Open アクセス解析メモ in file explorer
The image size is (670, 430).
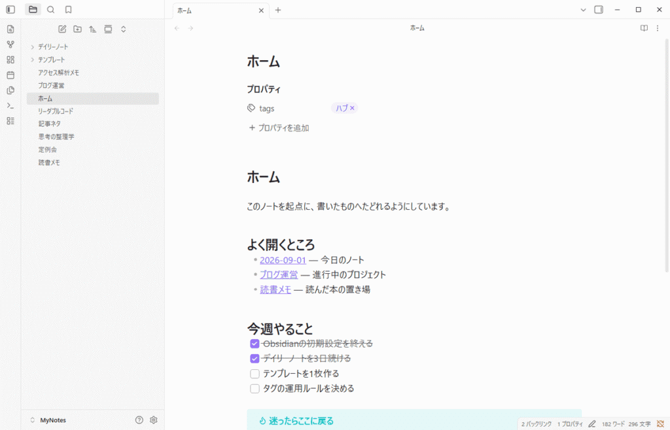click(x=93, y=73)
